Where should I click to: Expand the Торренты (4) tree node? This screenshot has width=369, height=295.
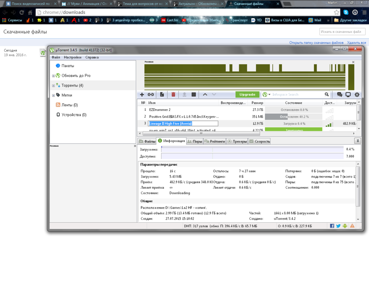tap(54, 86)
